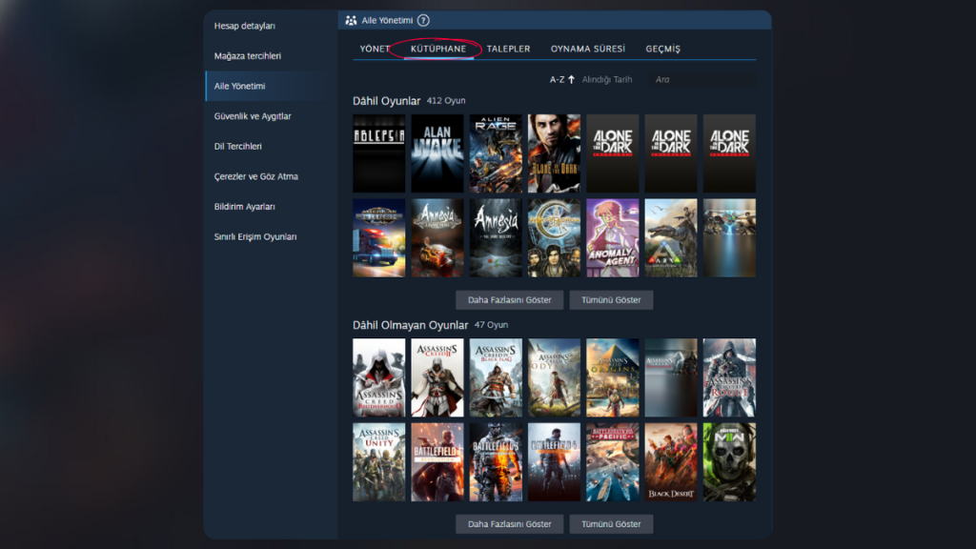Screen dimensions: 976x549
Task: Click the help question mark icon
Action: coord(423,21)
